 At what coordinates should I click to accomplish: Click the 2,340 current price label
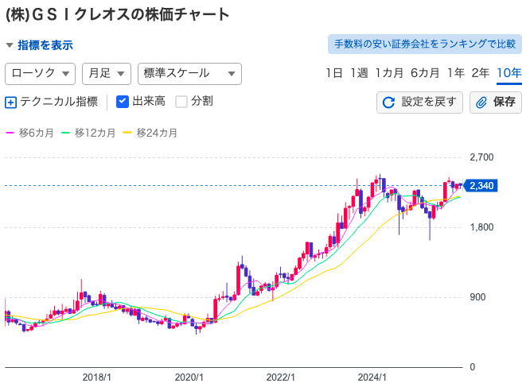point(482,186)
